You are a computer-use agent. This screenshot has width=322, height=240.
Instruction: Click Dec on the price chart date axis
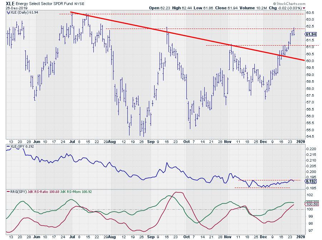click(263, 142)
